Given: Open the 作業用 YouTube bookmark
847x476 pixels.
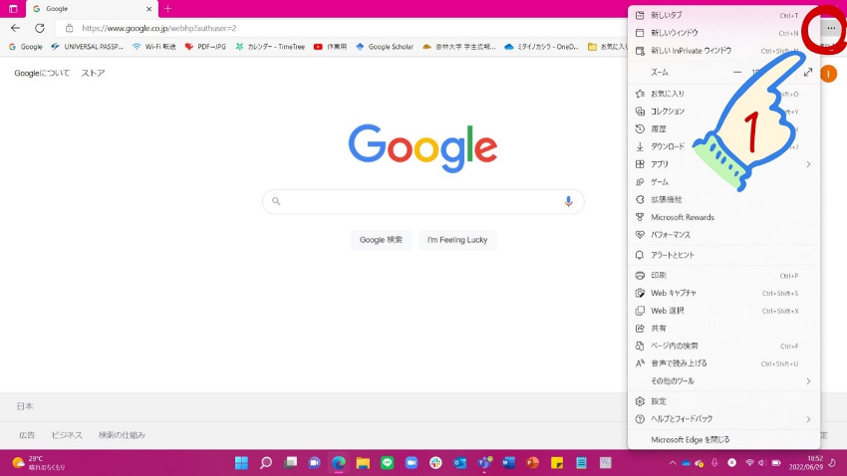Looking at the screenshot, I should click(x=330, y=47).
